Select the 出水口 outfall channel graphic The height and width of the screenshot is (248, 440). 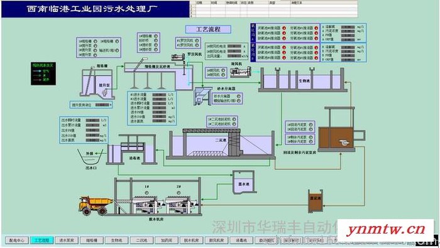[x=91, y=157]
